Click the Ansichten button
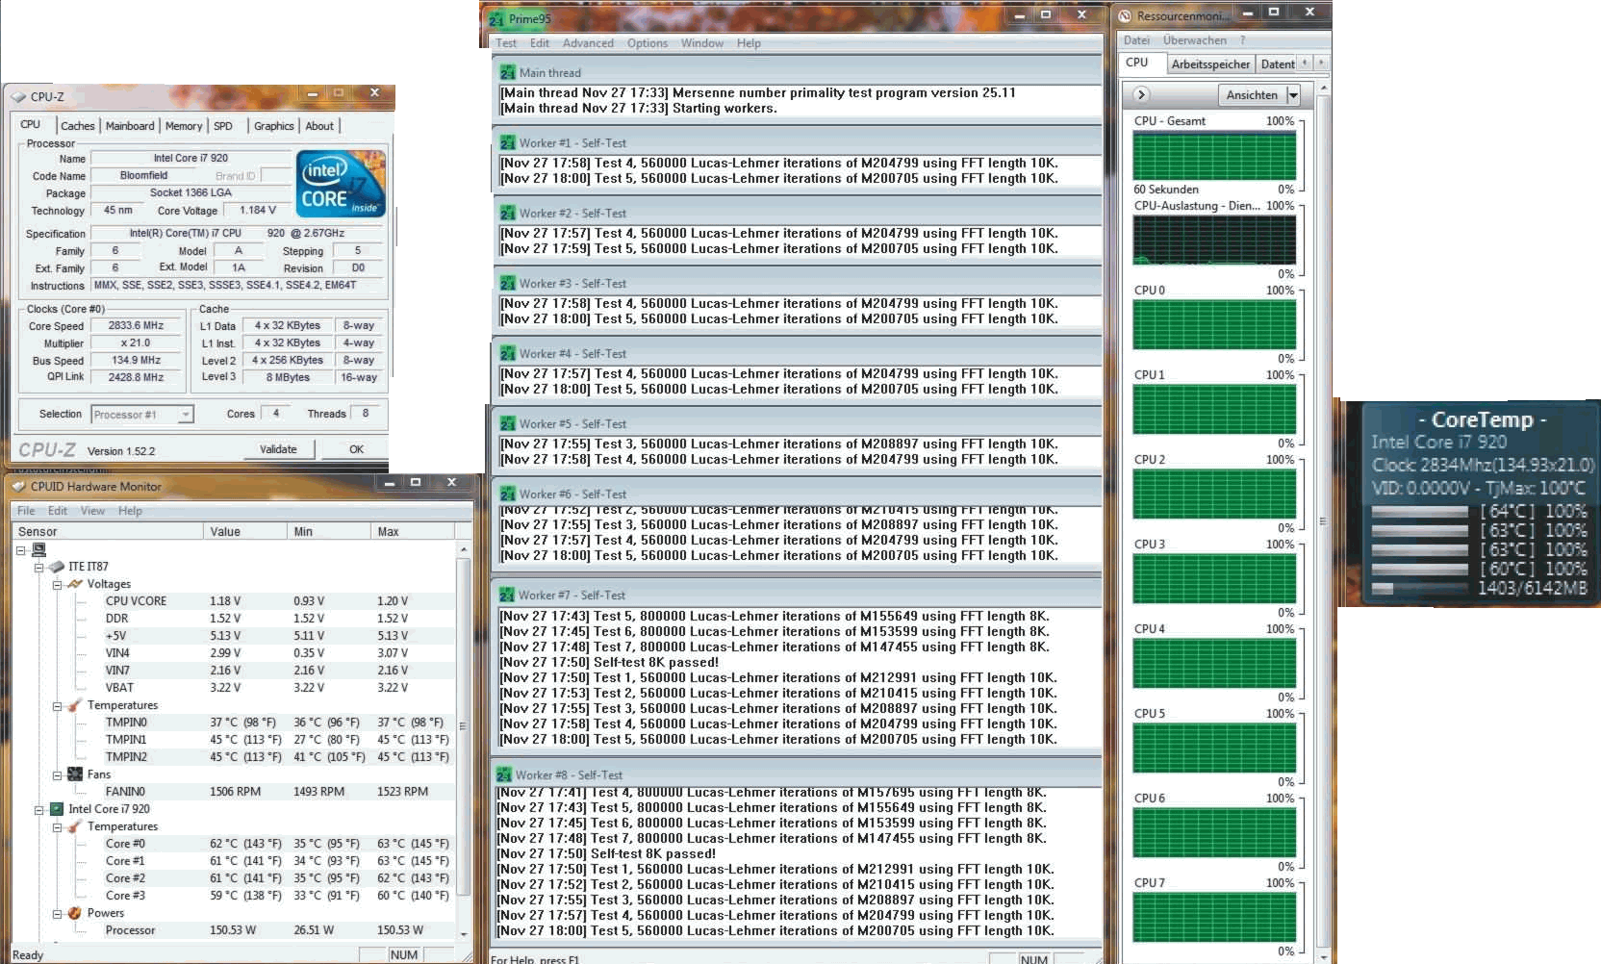This screenshot has height=964, width=1601. tap(1252, 95)
